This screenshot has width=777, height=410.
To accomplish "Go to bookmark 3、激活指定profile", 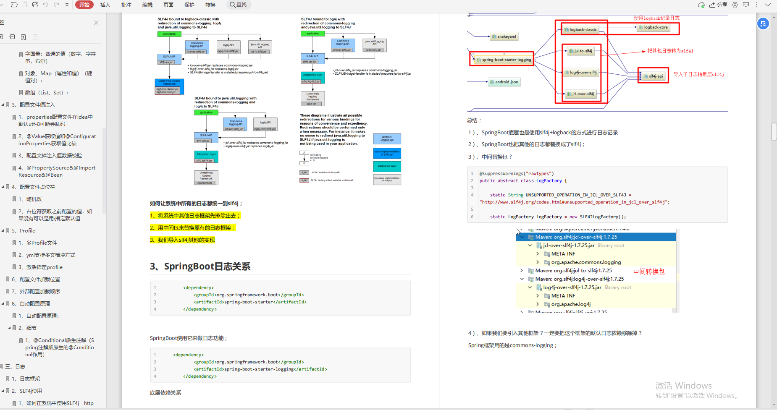I will coord(40,267).
